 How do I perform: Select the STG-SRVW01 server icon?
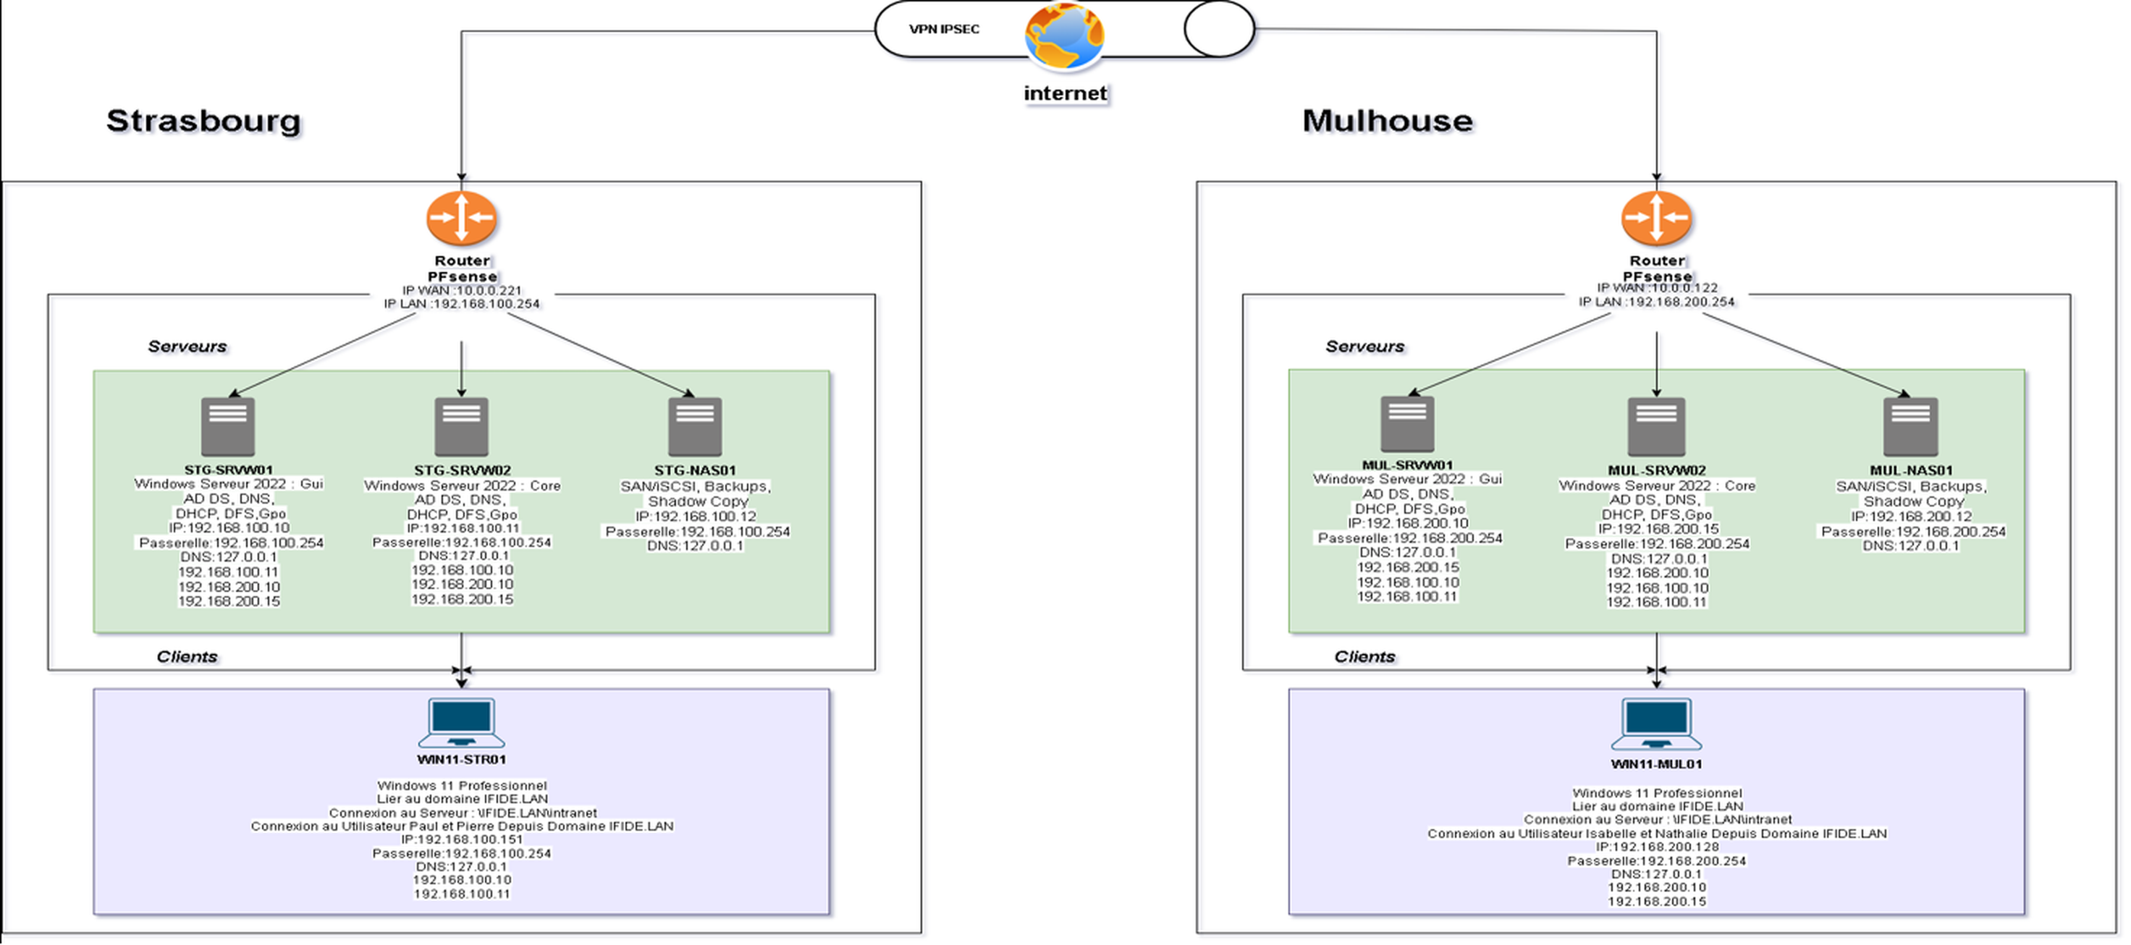(227, 427)
